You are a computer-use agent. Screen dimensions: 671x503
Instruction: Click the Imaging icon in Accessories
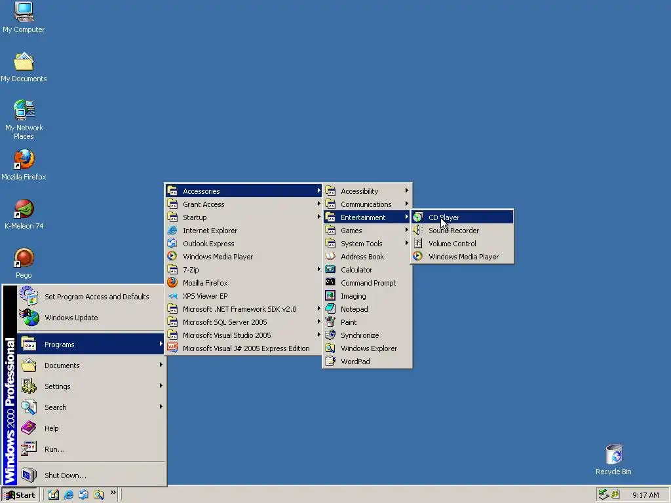(330, 296)
